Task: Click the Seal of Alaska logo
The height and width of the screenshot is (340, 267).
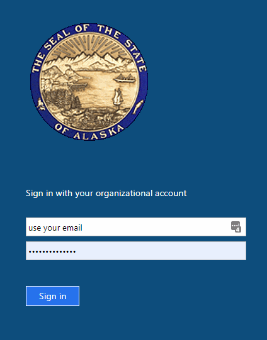Action: [x=89, y=82]
